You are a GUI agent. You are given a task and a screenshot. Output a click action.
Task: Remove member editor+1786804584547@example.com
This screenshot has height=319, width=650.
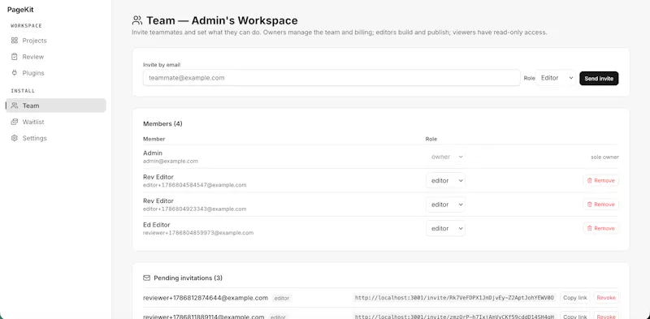[601, 181]
